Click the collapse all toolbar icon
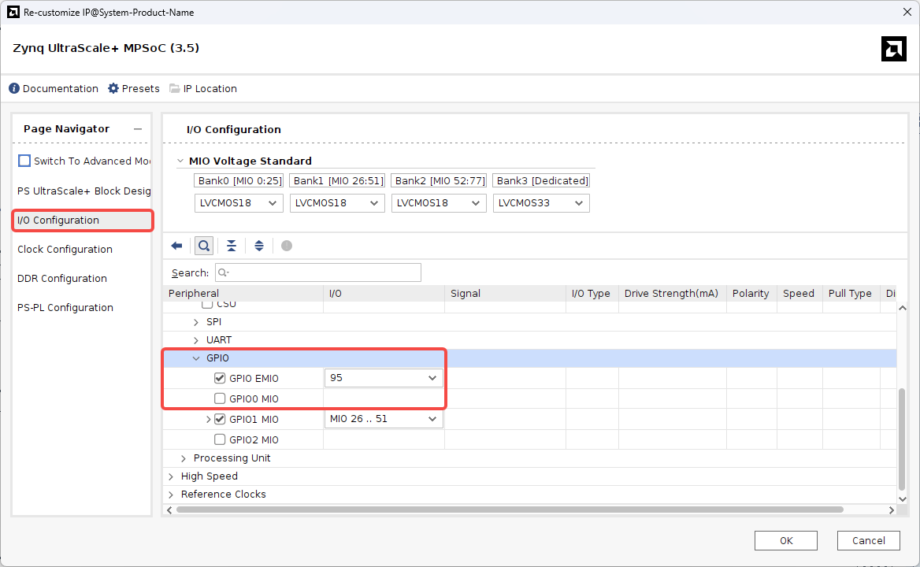Image resolution: width=920 pixels, height=567 pixels. point(232,246)
